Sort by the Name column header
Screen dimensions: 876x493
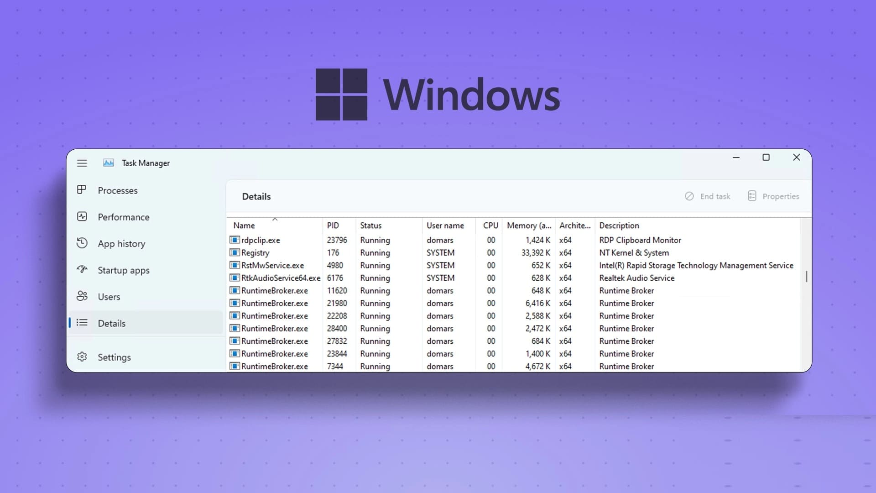pyautogui.click(x=275, y=226)
